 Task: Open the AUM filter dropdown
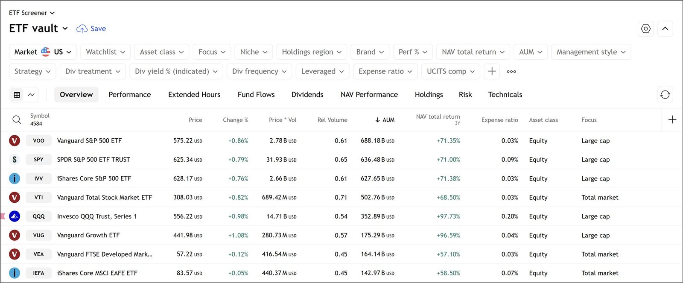click(531, 52)
